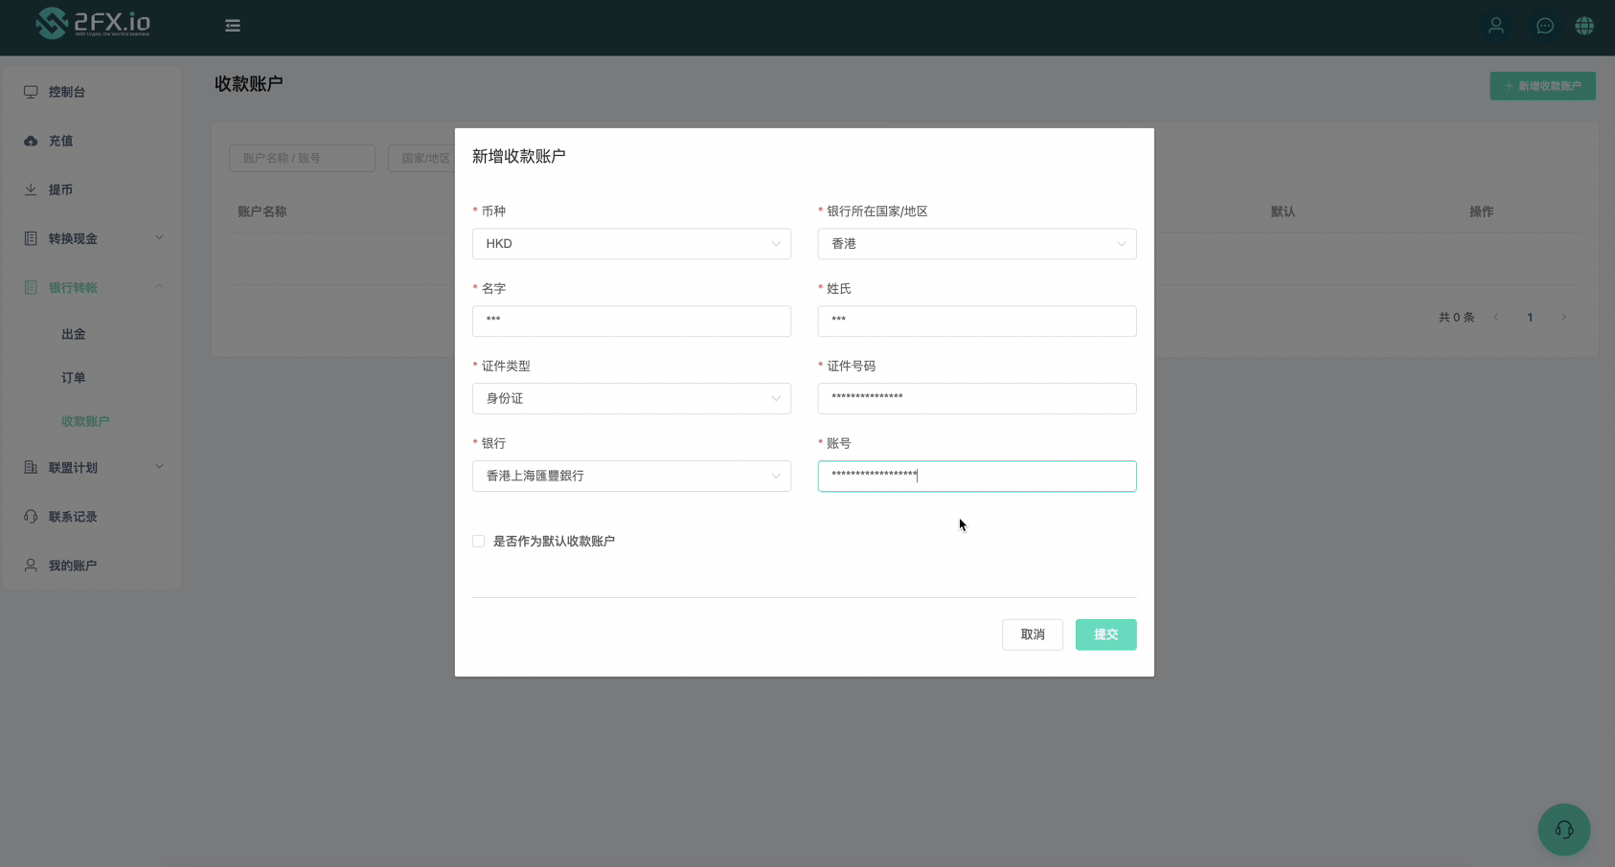The image size is (1615, 867).
Task: Open the 证件类型 dropdown
Action: click(x=631, y=398)
